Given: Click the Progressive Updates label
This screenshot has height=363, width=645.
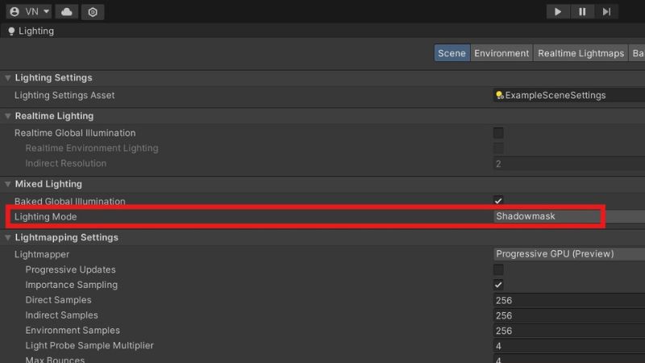Looking at the screenshot, I should [x=70, y=269].
